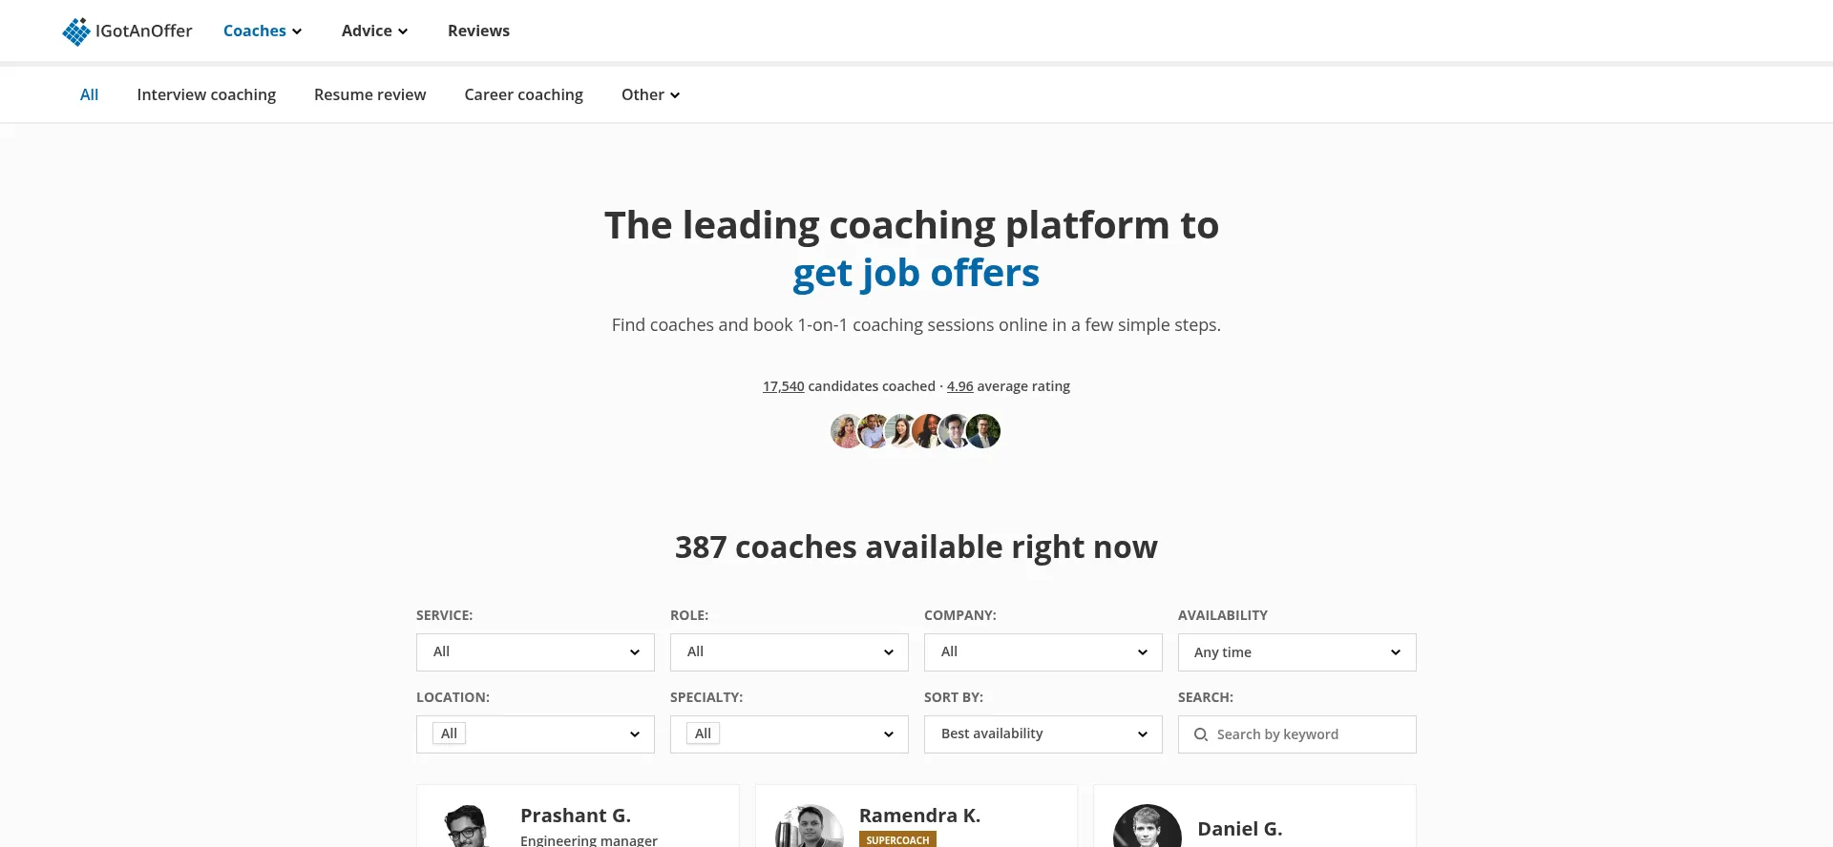This screenshot has width=1833, height=847.
Task: Click the search magnifier icon
Action: [x=1201, y=734]
